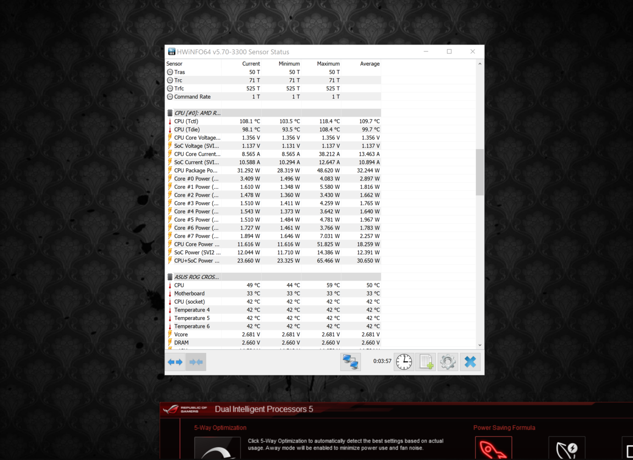The width and height of the screenshot is (633, 460).
Task: Select the SoC Voltage (SVI... row
Action: (273, 146)
